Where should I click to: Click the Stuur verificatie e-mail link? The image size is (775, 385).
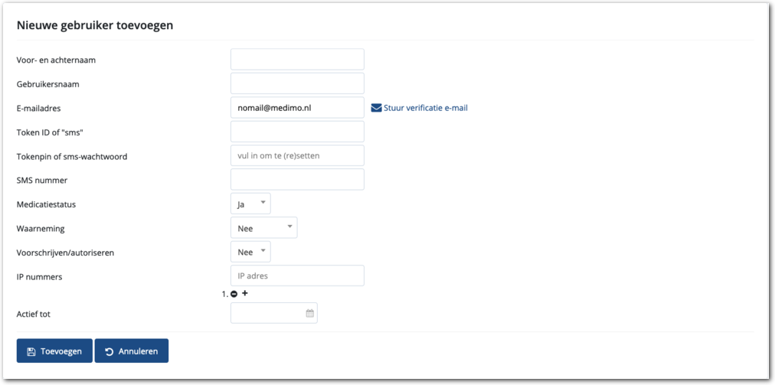(426, 108)
